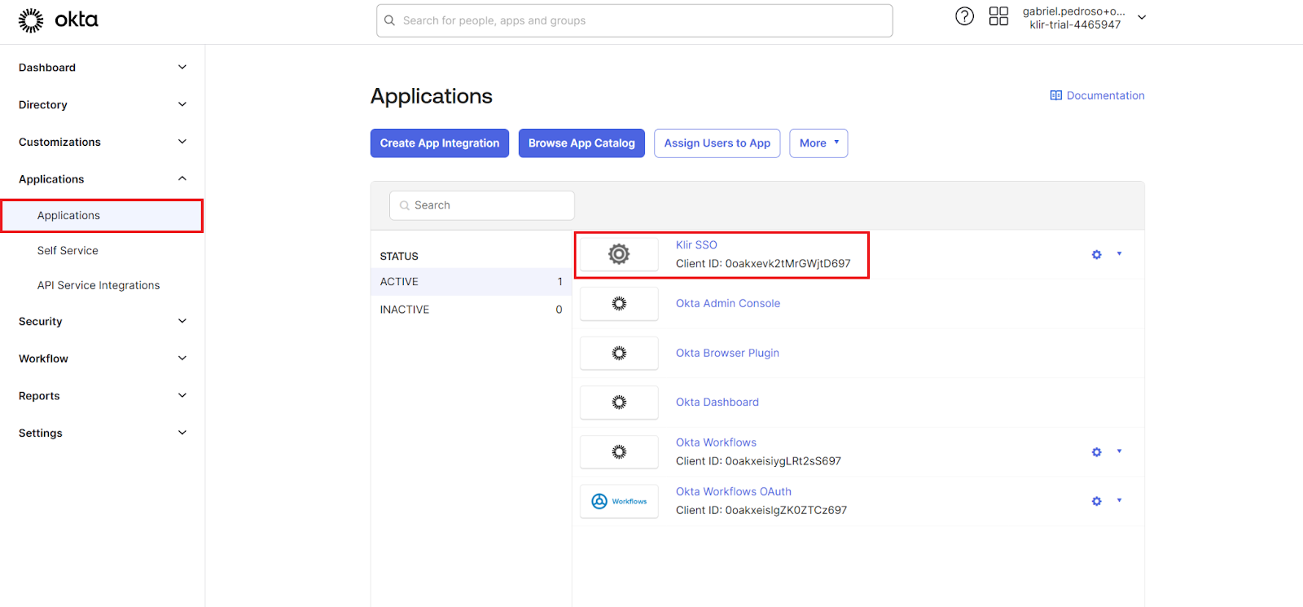Focus the applications list Search field

[482, 205]
